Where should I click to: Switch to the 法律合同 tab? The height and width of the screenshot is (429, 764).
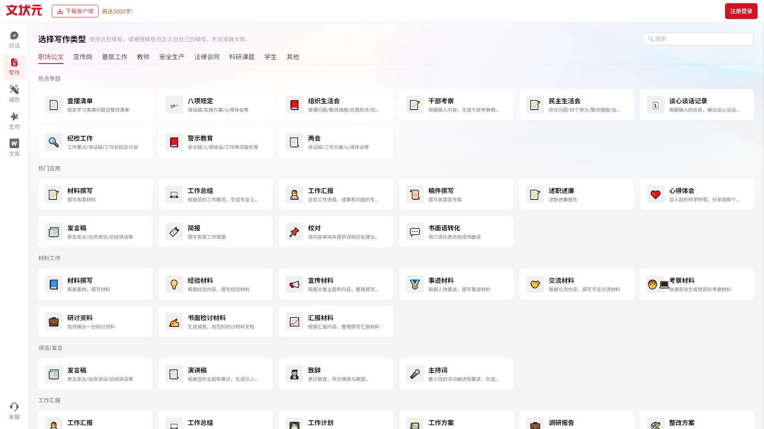(207, 57)
